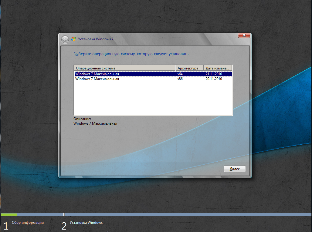The width and height of the screenshot is (312, 232).
Task: Go back using the round arrow button
Action: pos(65,39)
